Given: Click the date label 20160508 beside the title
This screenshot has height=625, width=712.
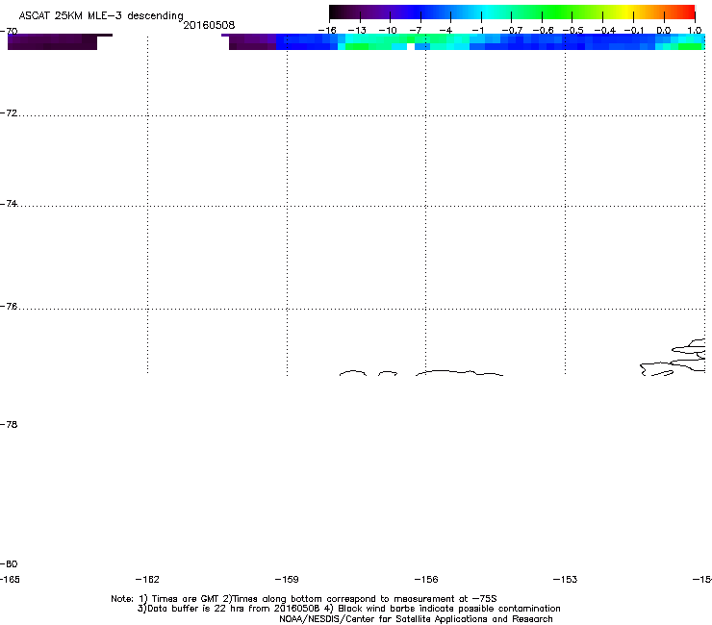Looking at the screenshot, I should point(209,25).
